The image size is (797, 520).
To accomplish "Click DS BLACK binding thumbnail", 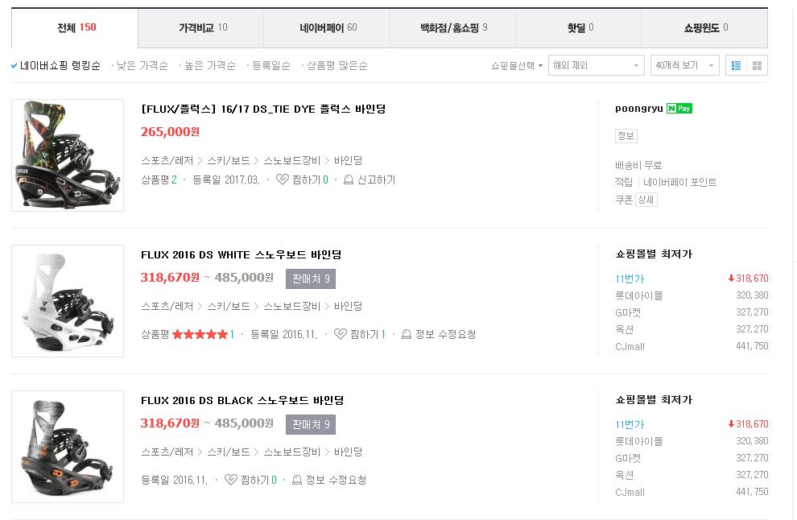I will 68,447.
